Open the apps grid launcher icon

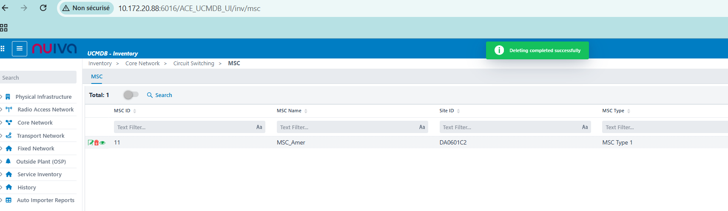[3, 49]
